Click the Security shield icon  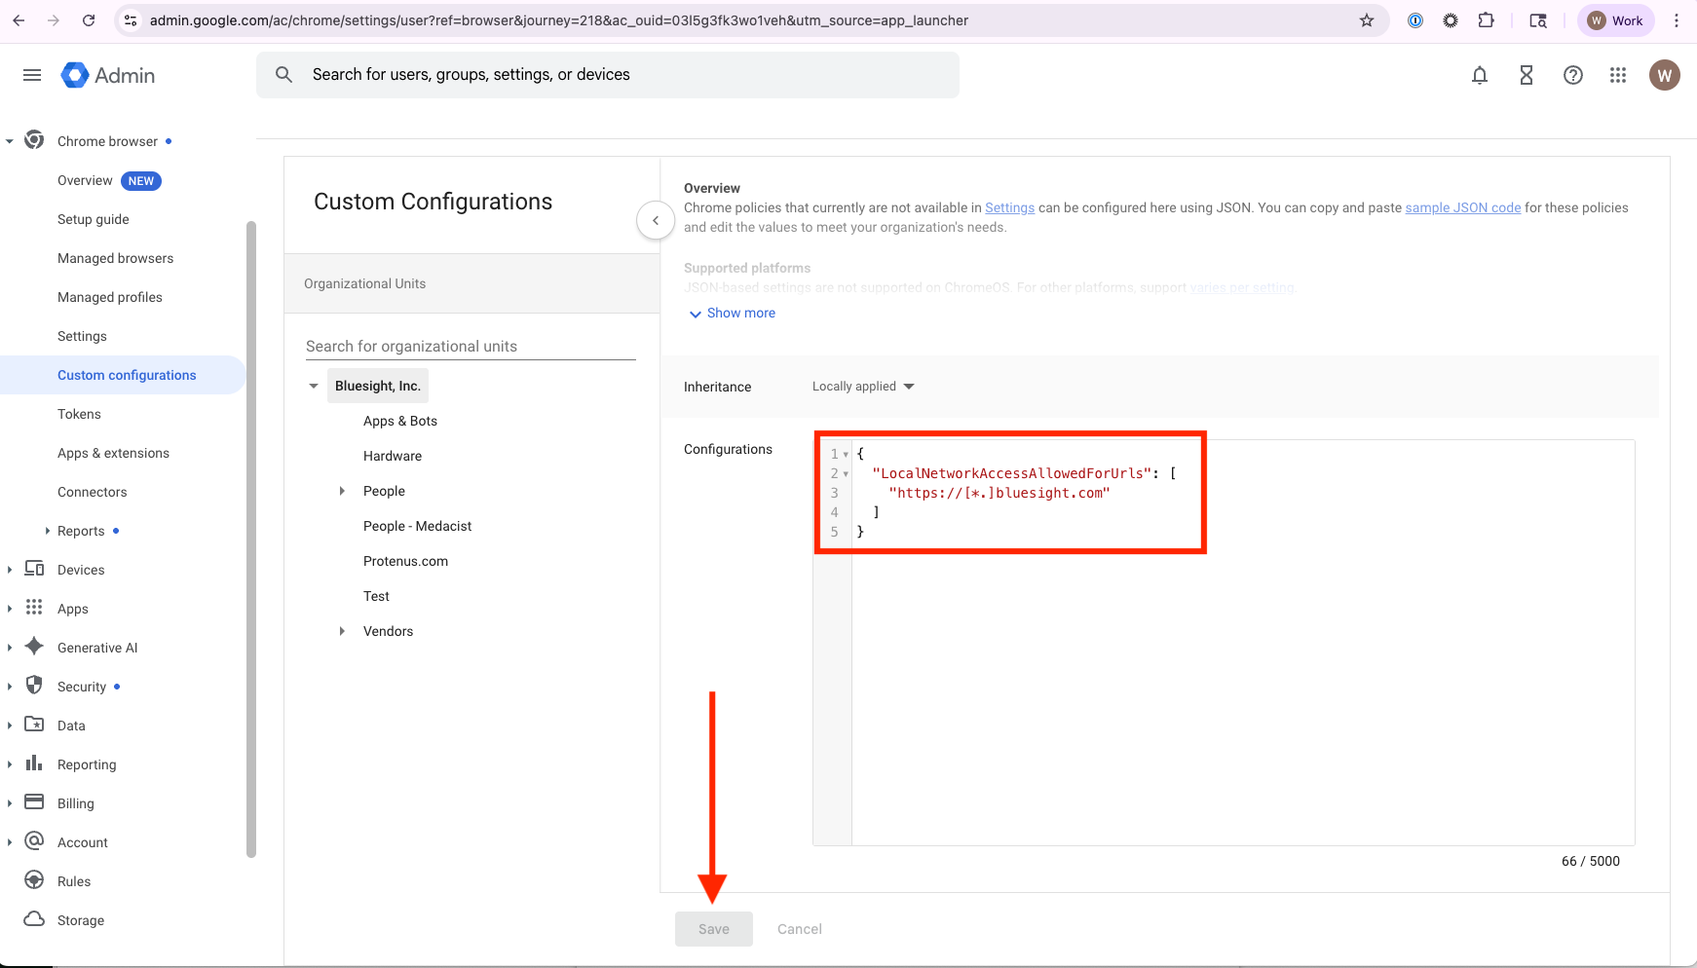[34, 686]
